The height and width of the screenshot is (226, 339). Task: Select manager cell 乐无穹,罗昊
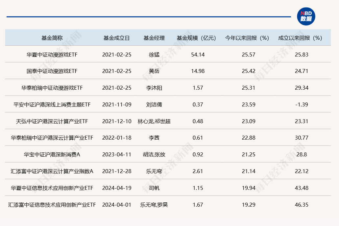154,205
